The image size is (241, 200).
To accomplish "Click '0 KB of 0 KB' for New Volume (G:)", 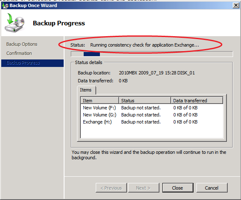I will [x=185, y=115].
